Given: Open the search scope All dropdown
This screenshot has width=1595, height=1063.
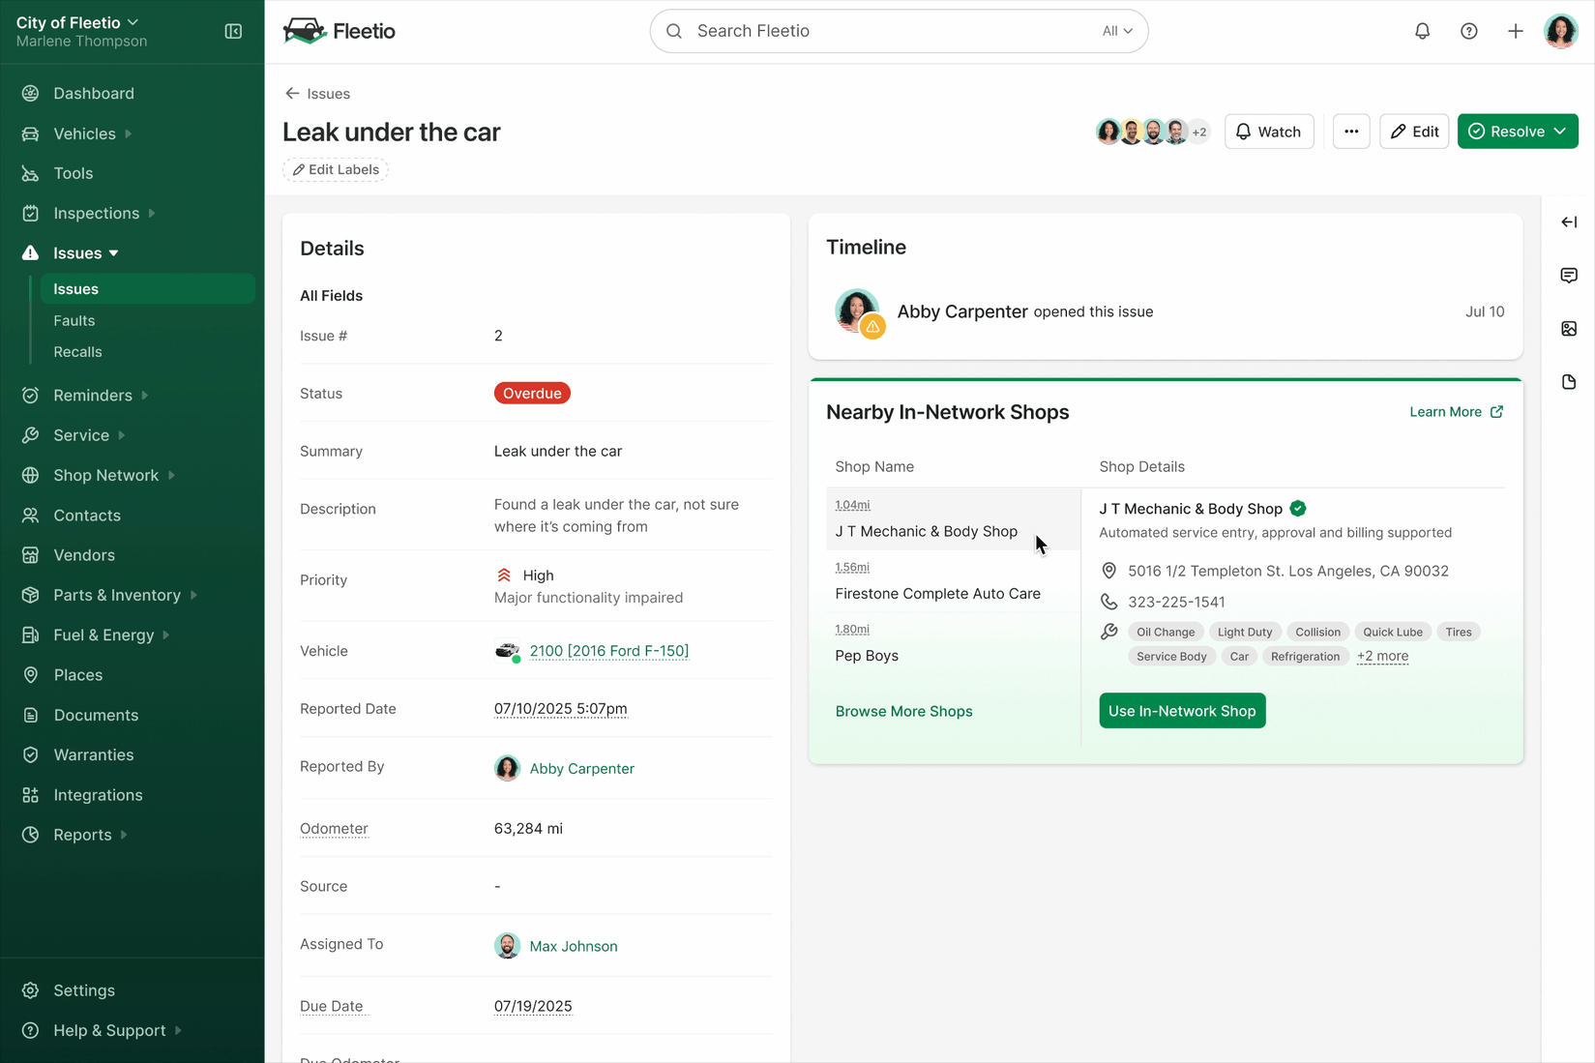Looking at the screenshot, I should tap(1117, 31).
